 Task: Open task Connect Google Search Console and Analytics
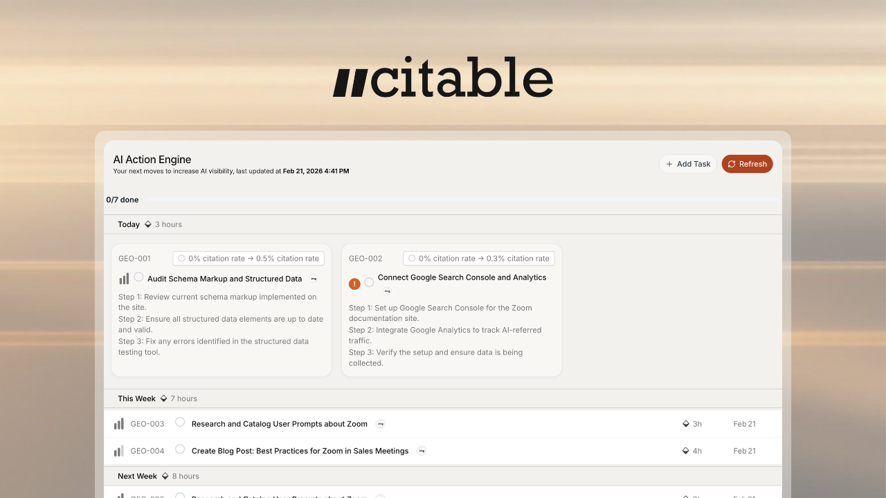462,277
